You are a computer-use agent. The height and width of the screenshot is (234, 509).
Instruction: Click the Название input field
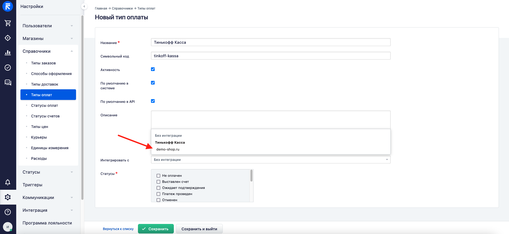(271, 42)
